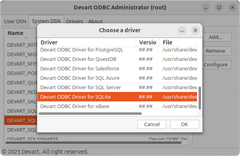The image size is (240, 156).
Task: Minimize the Choose a driver dialog
Action: pyautogui.click(x=182, y=30)
